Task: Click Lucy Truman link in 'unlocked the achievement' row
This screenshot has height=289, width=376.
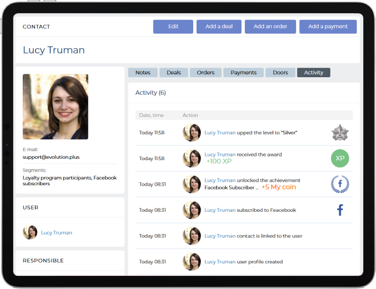Action: pos(220,181)
